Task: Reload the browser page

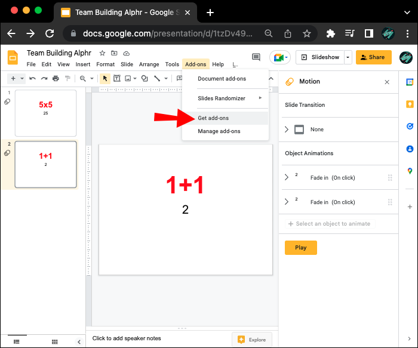Action: (50, 33)
